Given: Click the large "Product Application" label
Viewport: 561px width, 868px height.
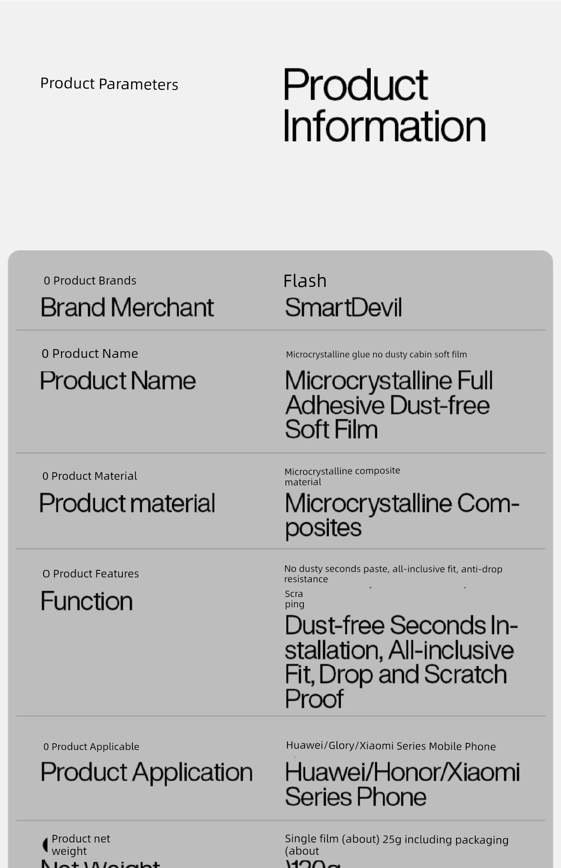Looking at the screenshot, I should tap(147, 772).
